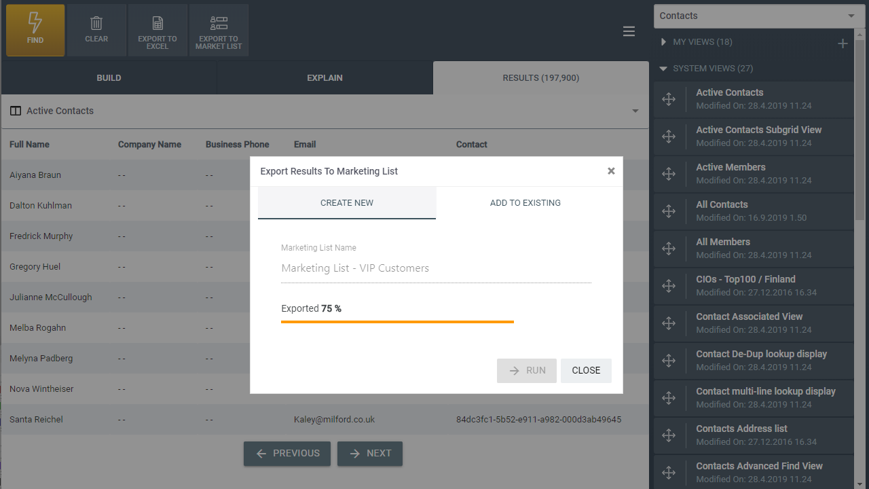
Task: Click the Clear trash can icon
Action: tap(96, 24)
